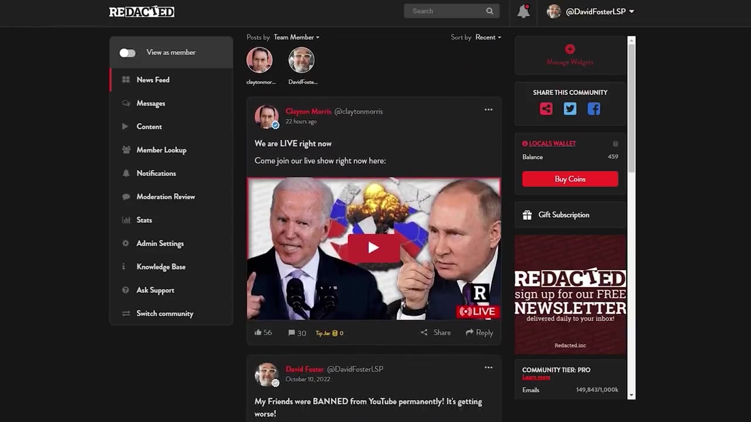Image resolution: width=751 pixels, height=422 pixels.
Task: Click the Knowledge Base info icon
Action: [124, 267]
